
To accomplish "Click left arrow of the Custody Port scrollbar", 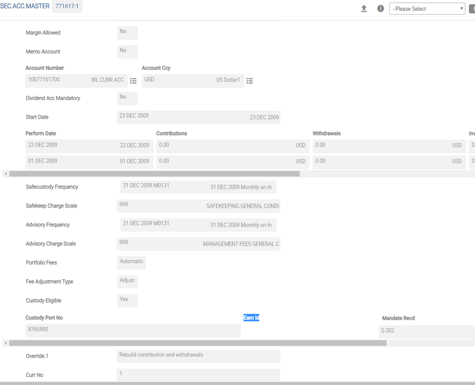I will point(5,343).
